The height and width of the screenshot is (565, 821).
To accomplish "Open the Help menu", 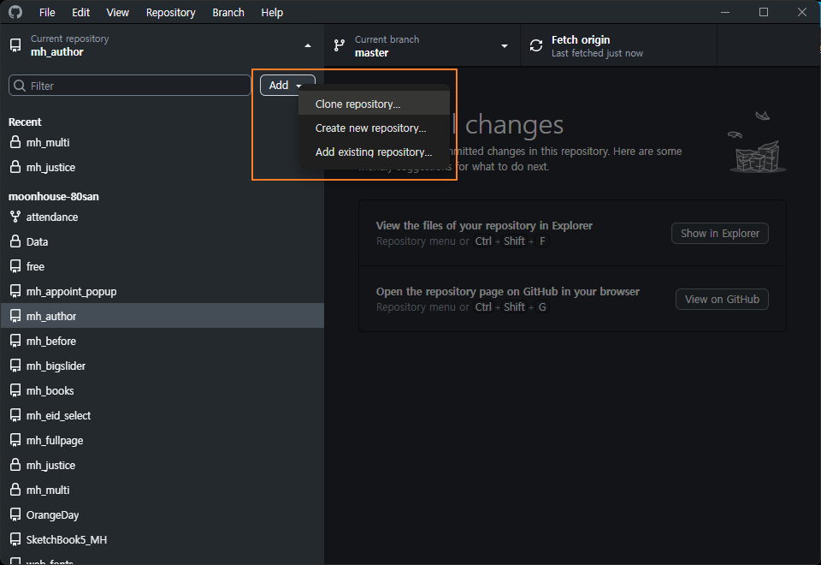I will pyautogui.click(x=272, y=12).
